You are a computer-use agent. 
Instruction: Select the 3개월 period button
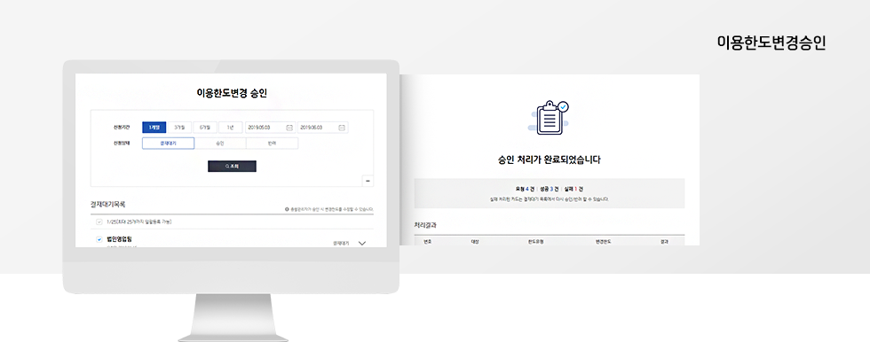tap(179, 128)
